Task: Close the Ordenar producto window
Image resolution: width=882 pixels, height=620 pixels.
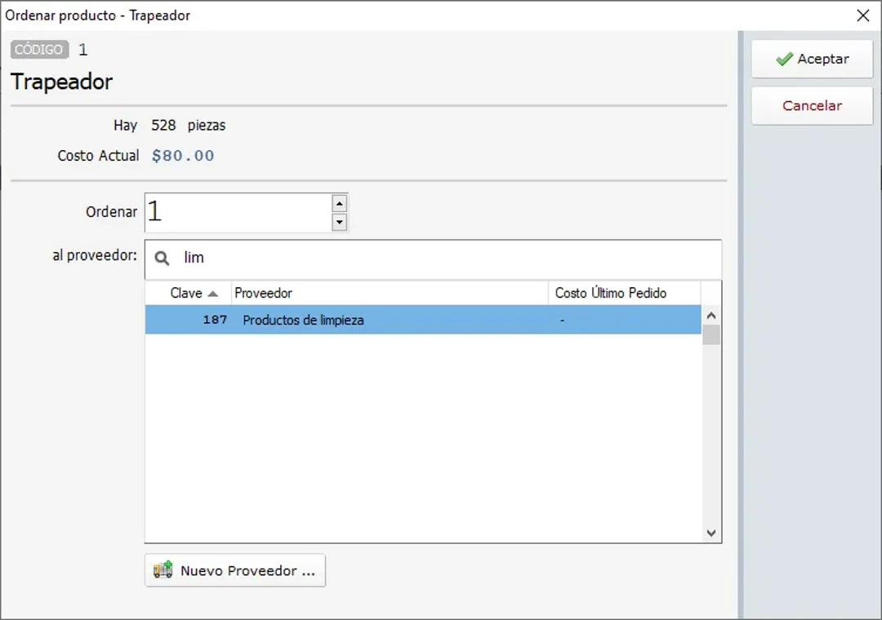Action: click(862, 15)
